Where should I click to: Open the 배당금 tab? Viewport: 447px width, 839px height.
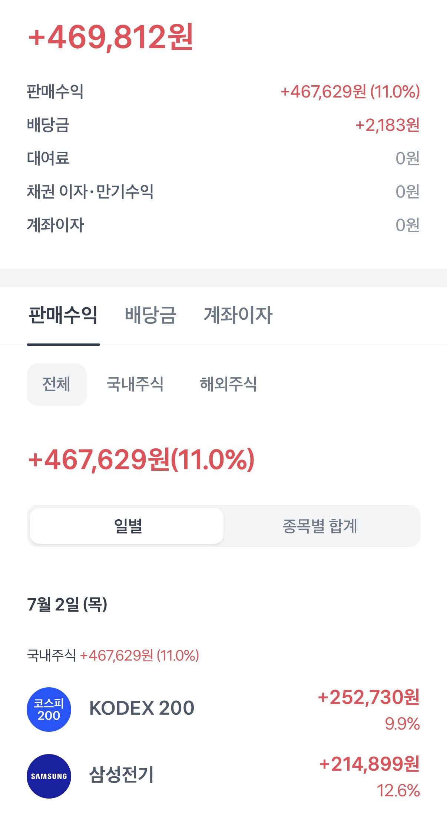(x=150, y=316)
